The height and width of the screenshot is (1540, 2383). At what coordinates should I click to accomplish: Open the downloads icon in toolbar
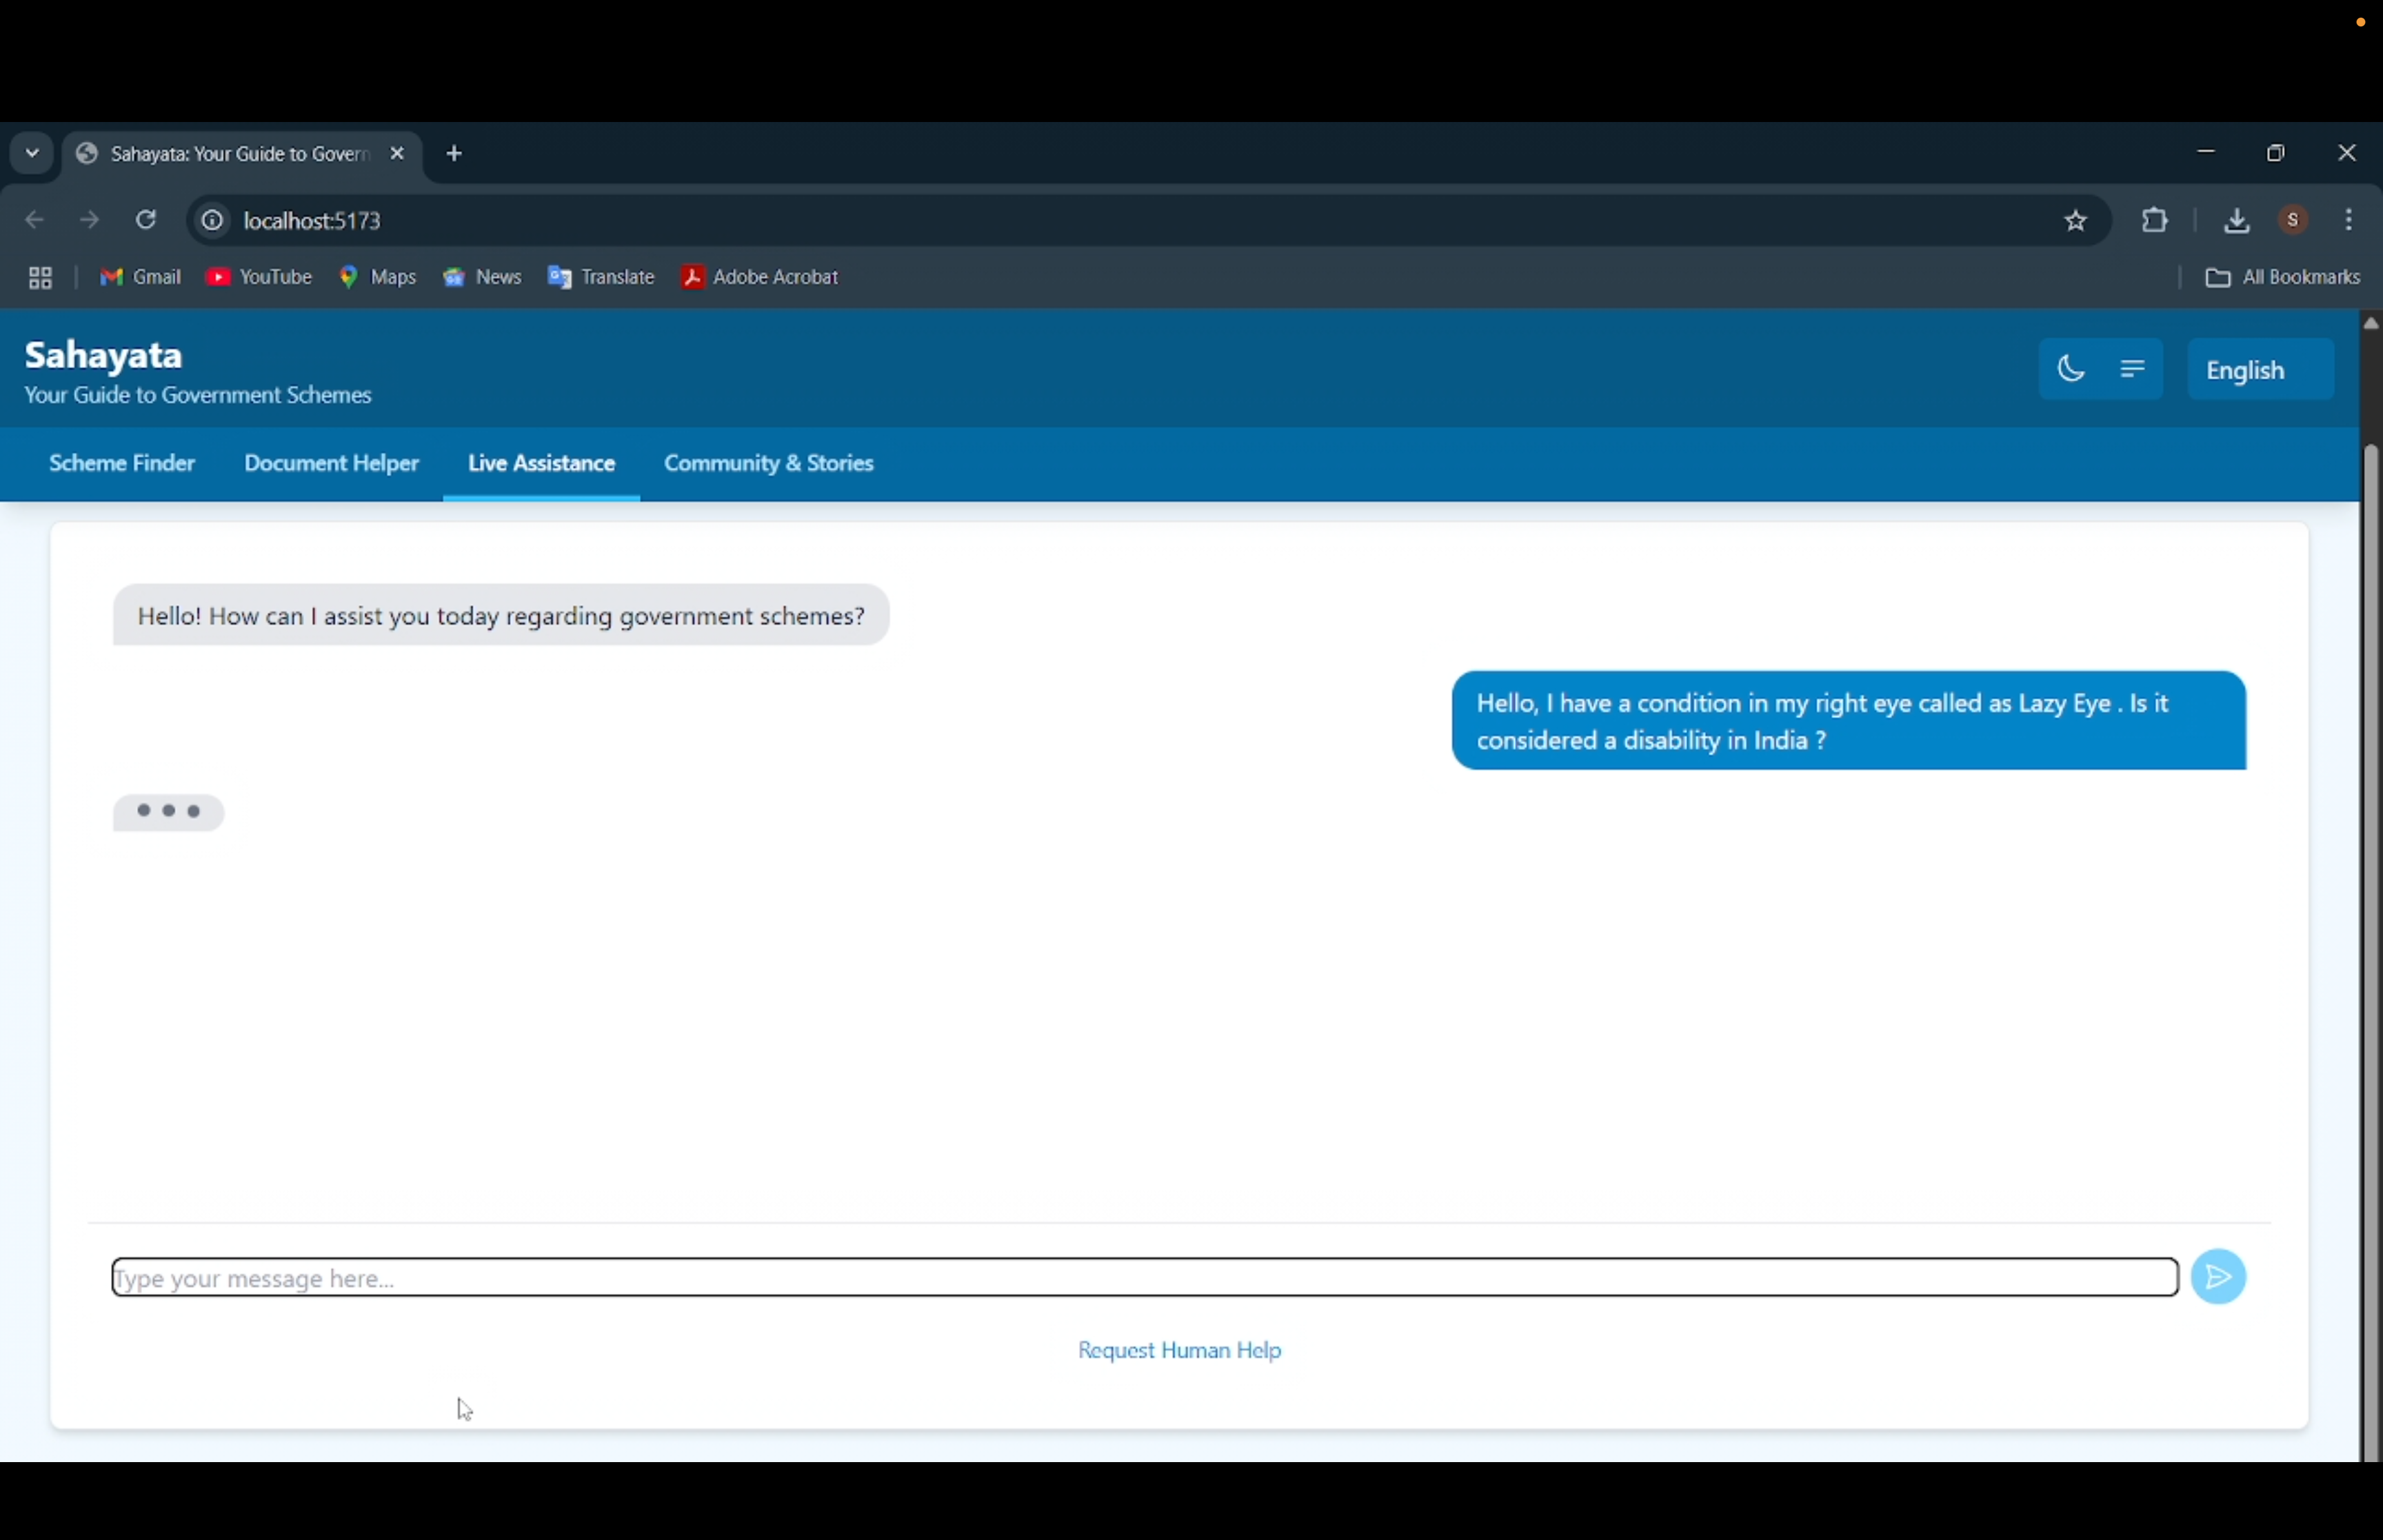click(2236, 221)
